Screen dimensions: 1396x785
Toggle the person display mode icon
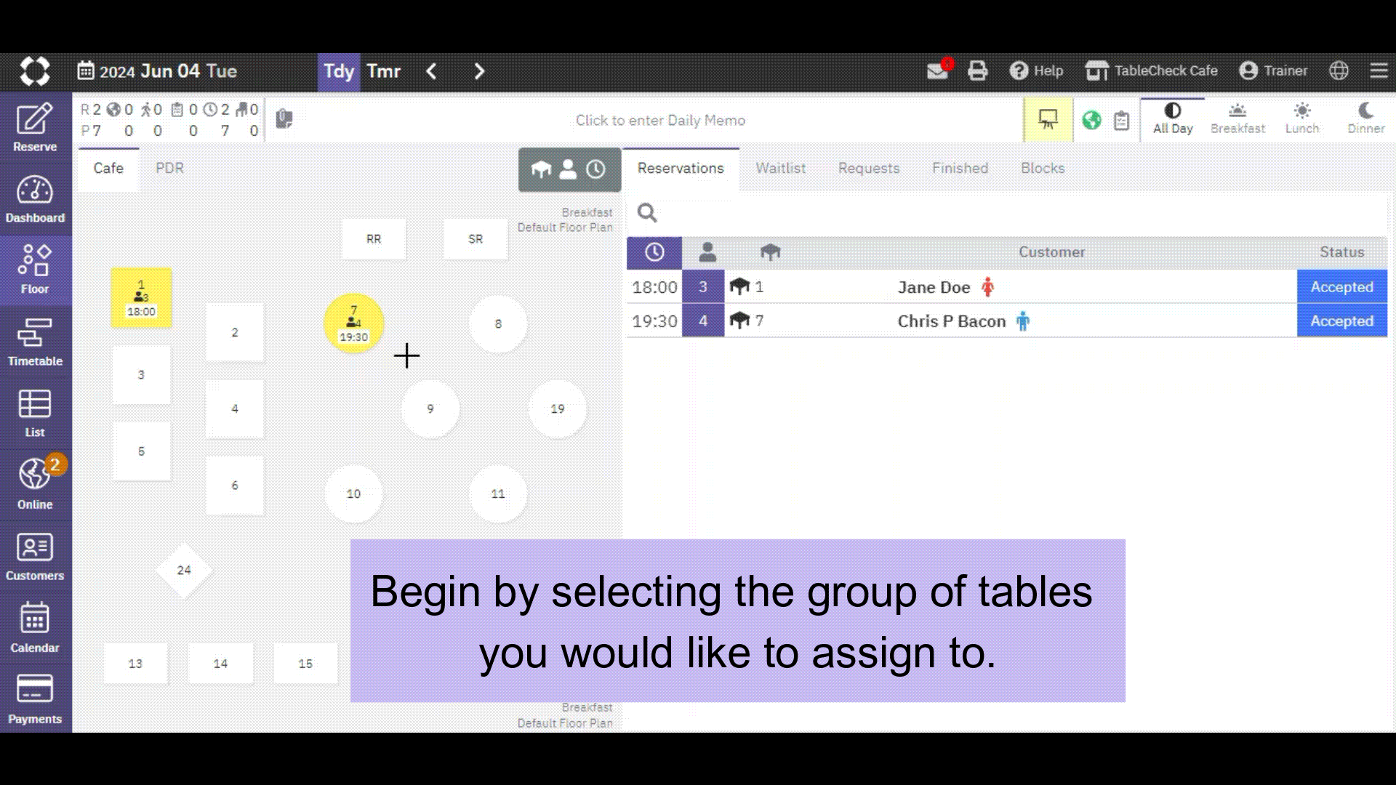(568, 169)
